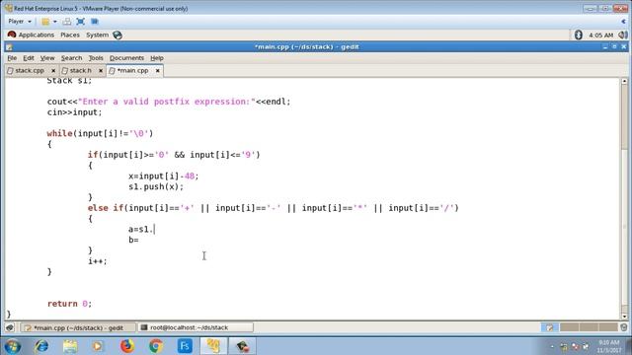The width and height of the screenshot is (632, 355).
Task: Click the editor scrollbar down arrow
Action: (x=624, y=316)
